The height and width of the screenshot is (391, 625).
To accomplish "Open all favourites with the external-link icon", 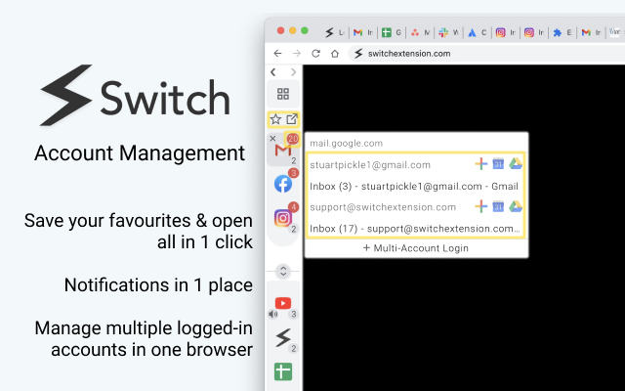I will tap(292, 119).
